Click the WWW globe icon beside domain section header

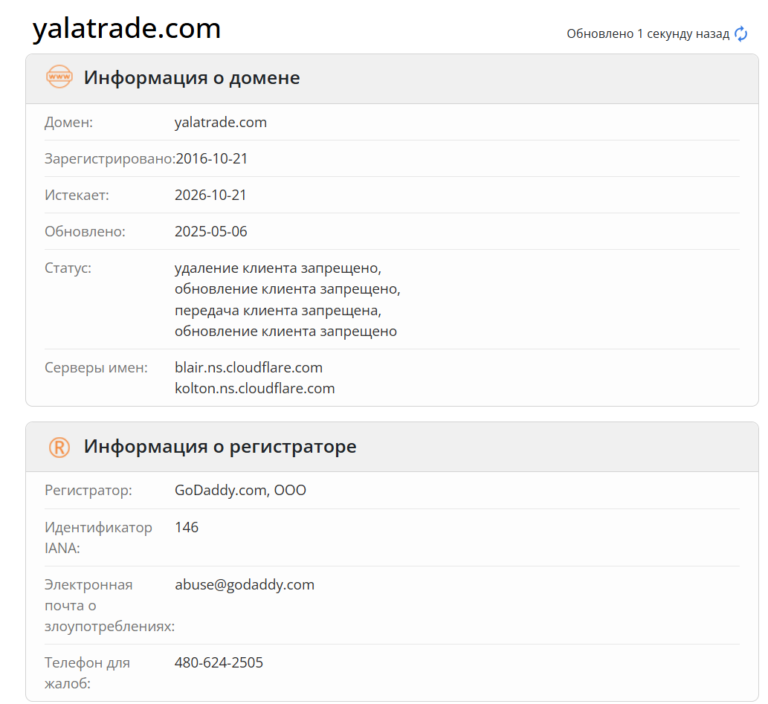(x=59, y=77)
